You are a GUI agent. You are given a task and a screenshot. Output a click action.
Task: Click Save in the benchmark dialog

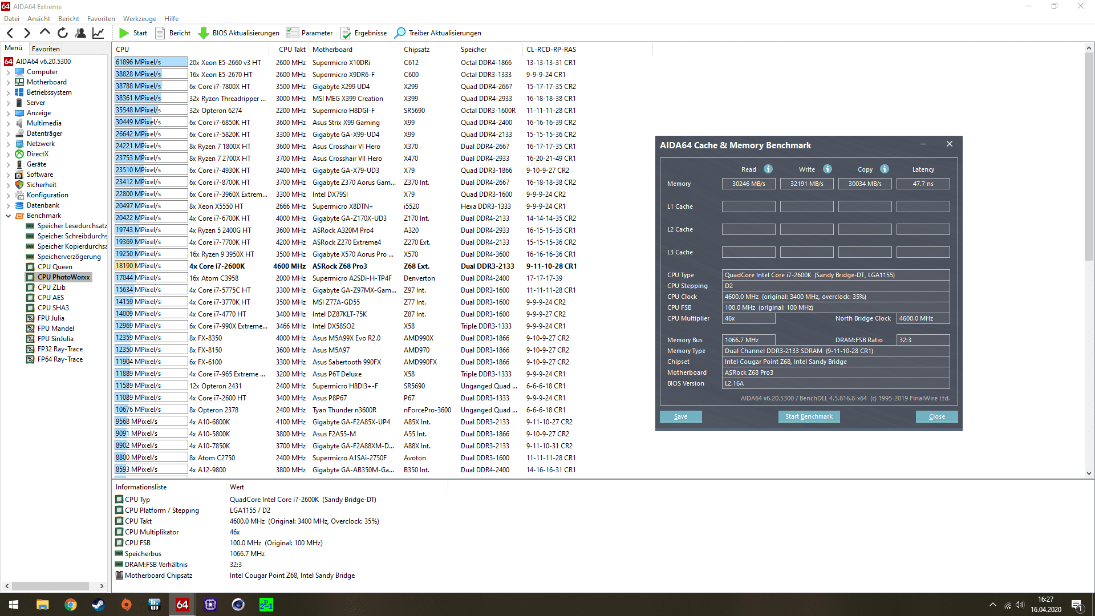click(680, 417)
